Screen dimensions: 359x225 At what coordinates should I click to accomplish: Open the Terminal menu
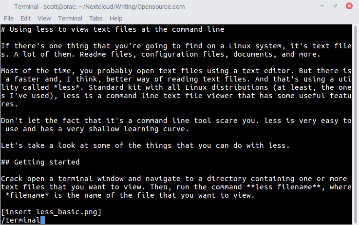(x=70, y=18)
